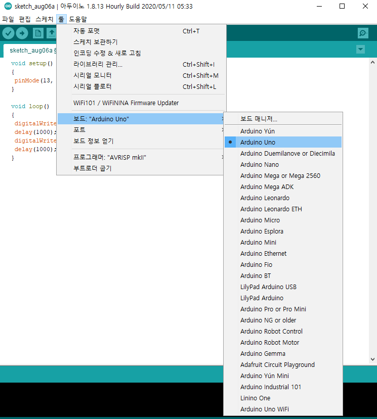This screenshot has width=377, height=419.
Task: Pick Arduino Esplora board
Action: tap(283, 231)
